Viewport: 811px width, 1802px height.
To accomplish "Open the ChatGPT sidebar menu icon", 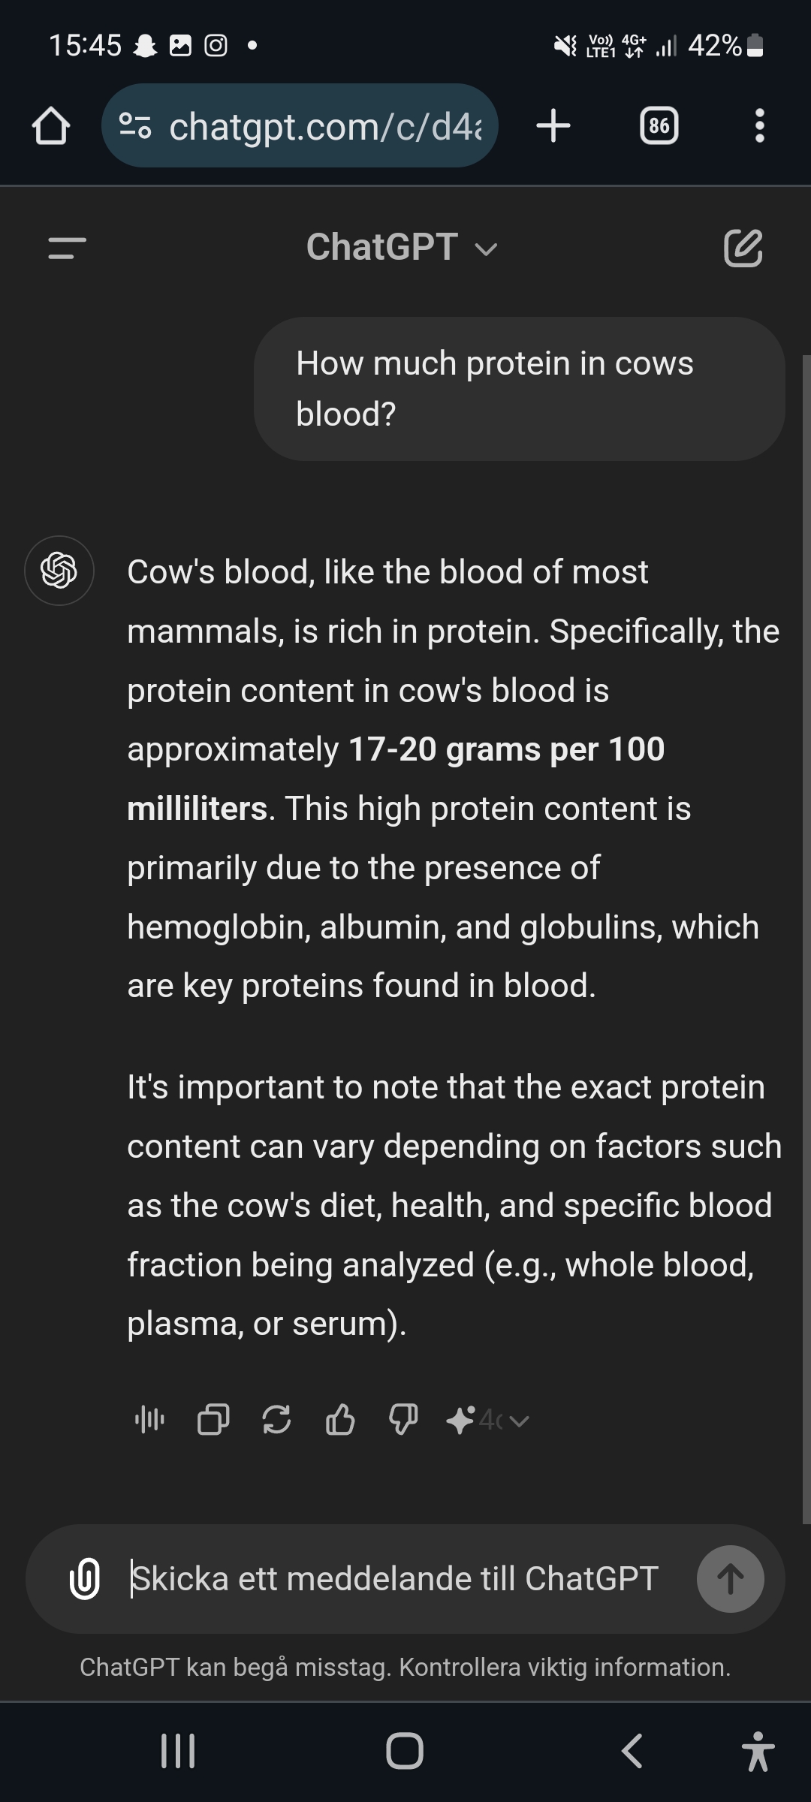I will point(68,248).
